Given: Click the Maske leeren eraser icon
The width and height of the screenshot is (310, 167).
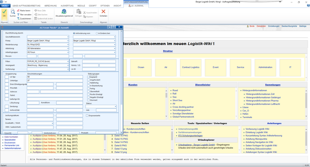Looking at the screenshot, I should [18, 11].
